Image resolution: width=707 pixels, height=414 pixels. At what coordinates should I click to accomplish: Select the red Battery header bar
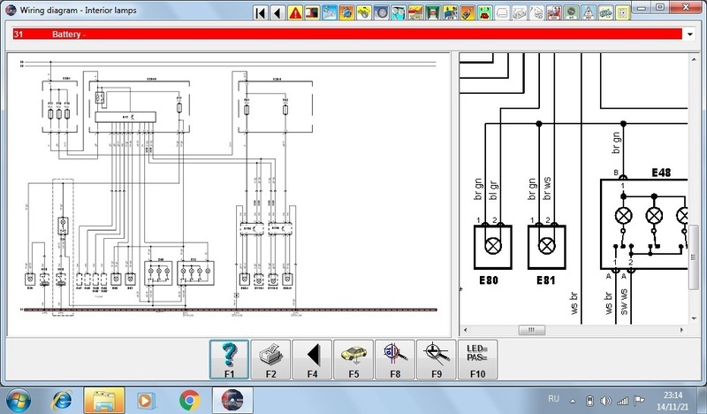point(345,34)
